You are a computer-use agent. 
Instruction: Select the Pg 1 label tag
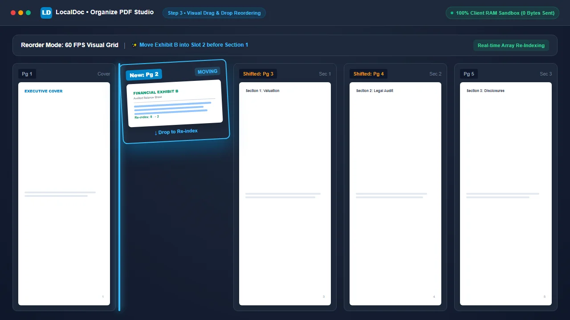click(27, 74)
